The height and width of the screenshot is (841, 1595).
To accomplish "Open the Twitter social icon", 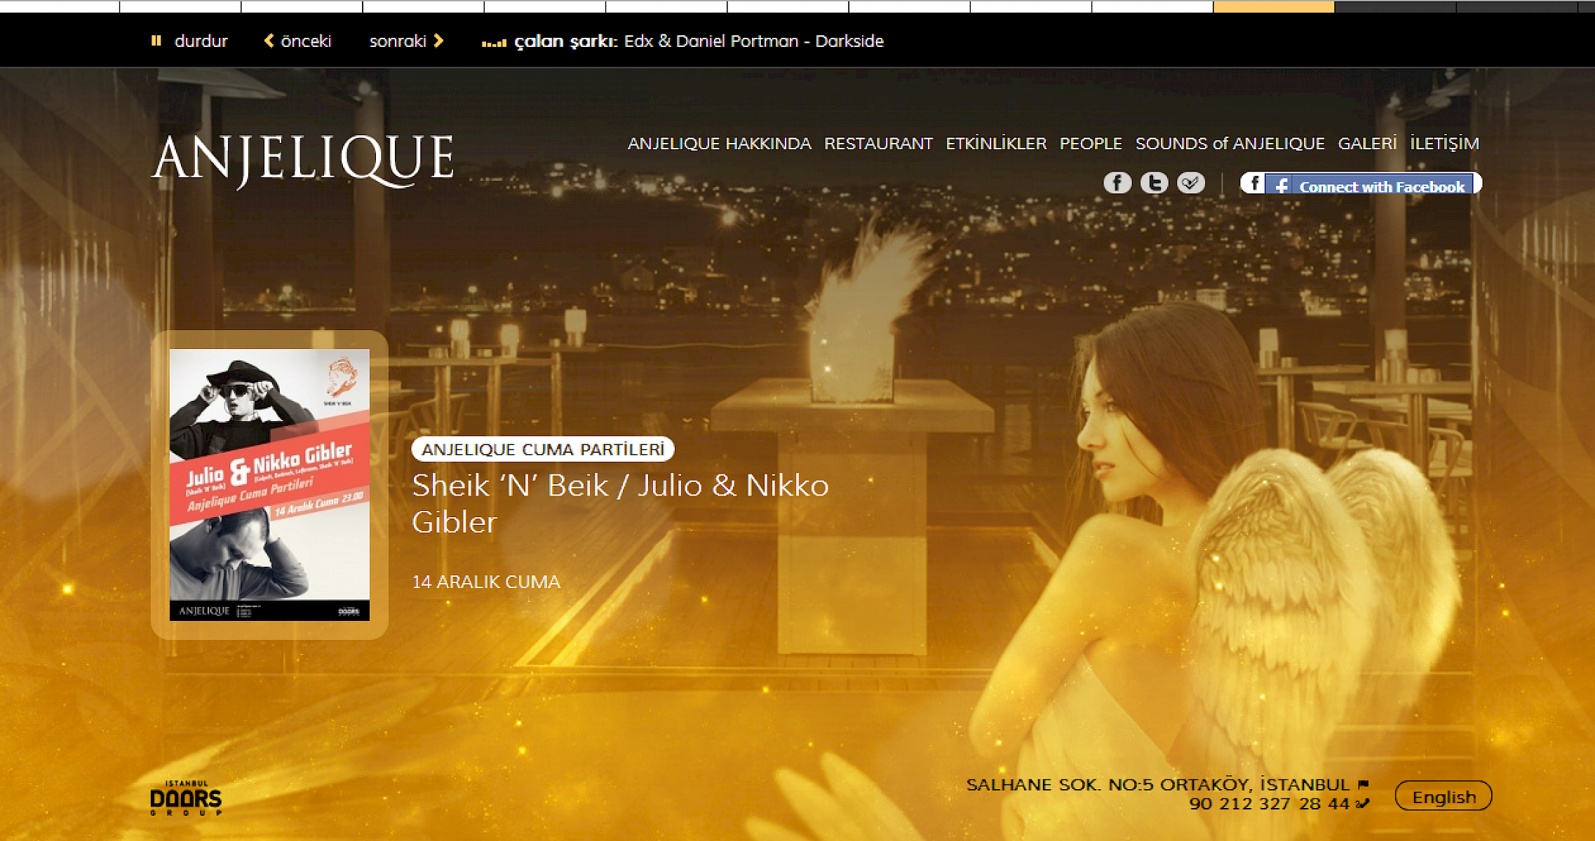I will (1154, 183).
